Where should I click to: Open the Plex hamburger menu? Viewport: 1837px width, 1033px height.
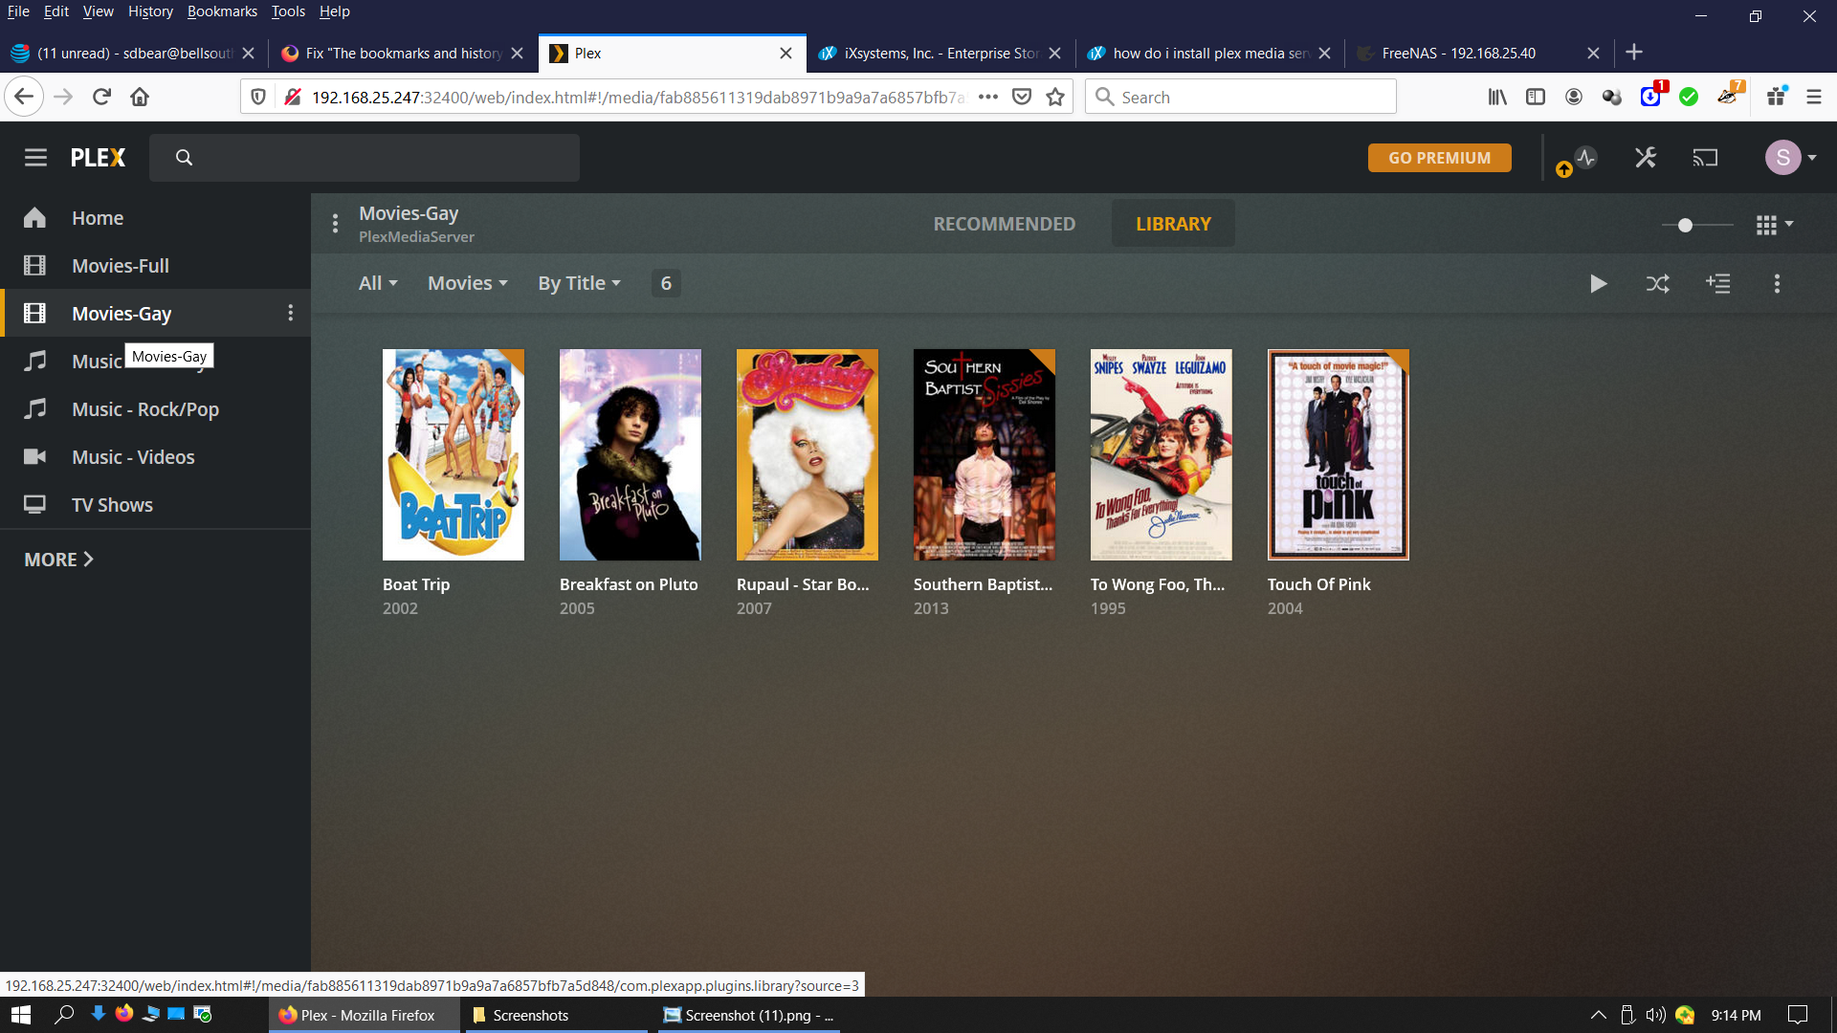(x=35, y=158)
